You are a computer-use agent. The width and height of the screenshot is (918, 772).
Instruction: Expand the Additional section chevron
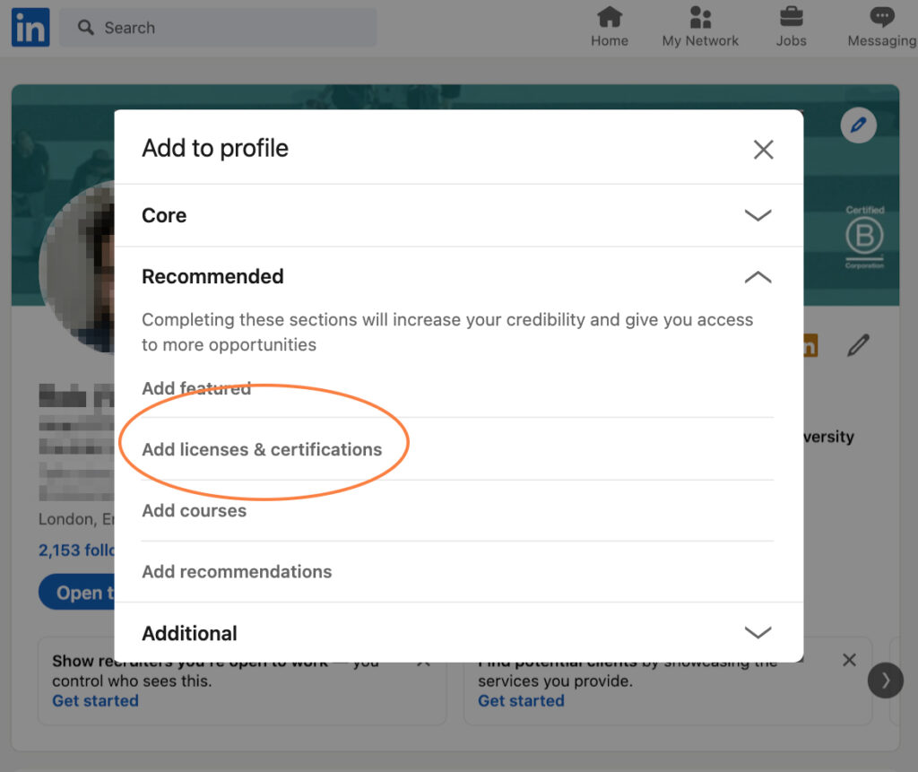point(758,633)
